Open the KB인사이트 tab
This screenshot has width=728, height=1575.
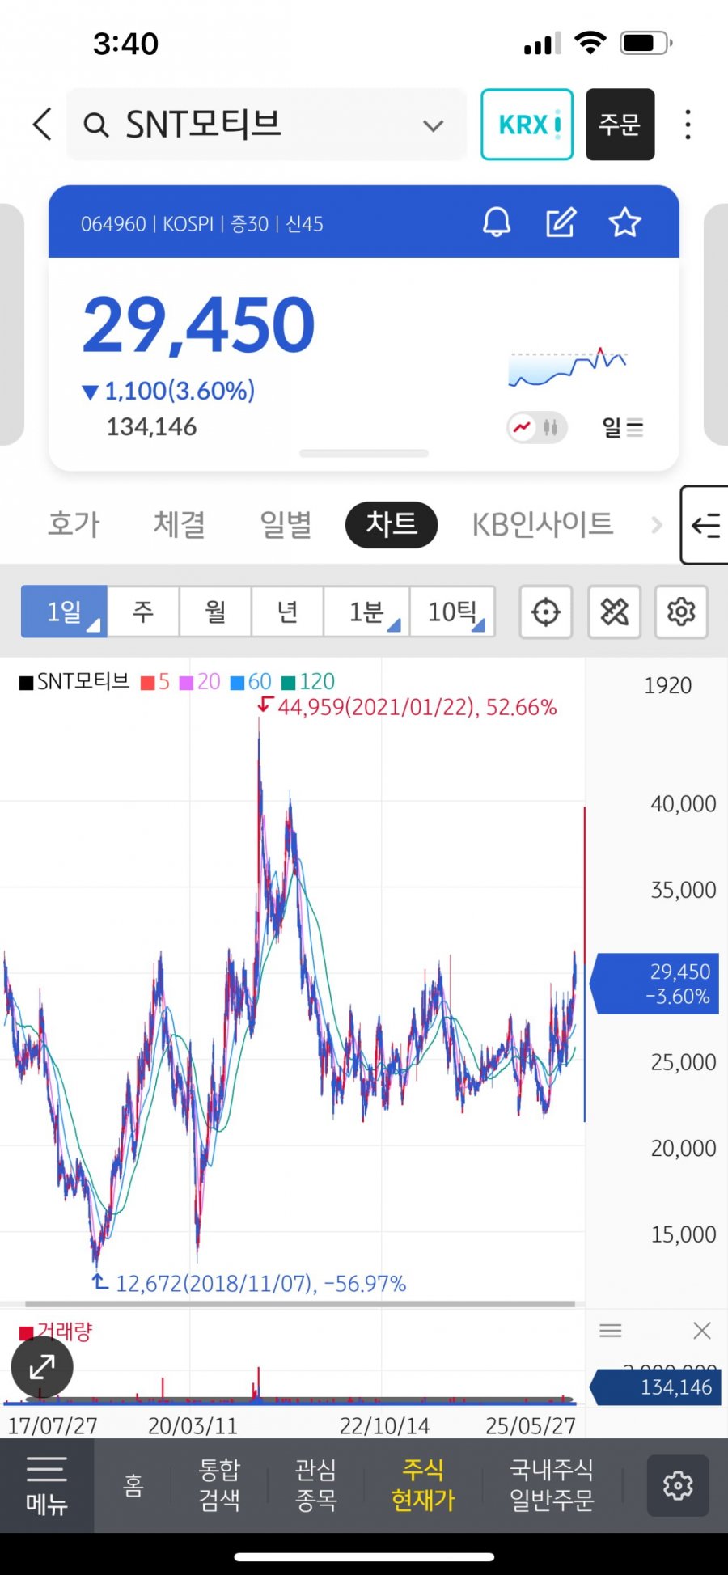click(543, 524)
